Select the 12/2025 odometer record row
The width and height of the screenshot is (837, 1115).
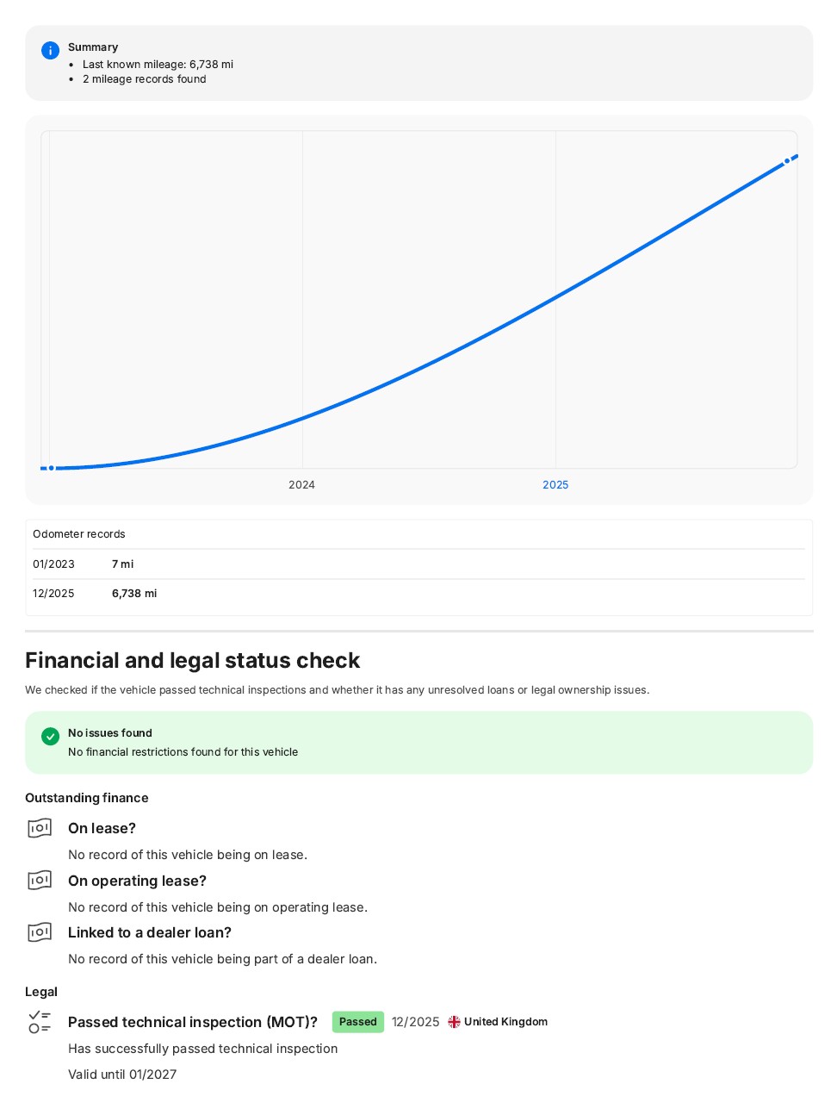[x=418, y=594]
